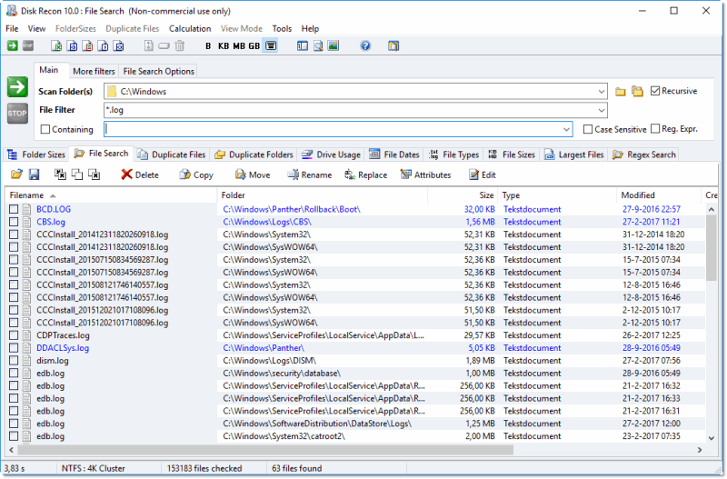Click the Delete button
This screenshot has height=479, width=727.
point(140,175)
